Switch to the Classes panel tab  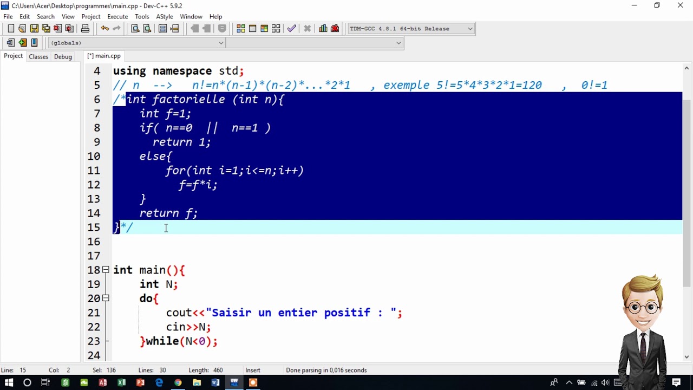(x=38, y=56)
